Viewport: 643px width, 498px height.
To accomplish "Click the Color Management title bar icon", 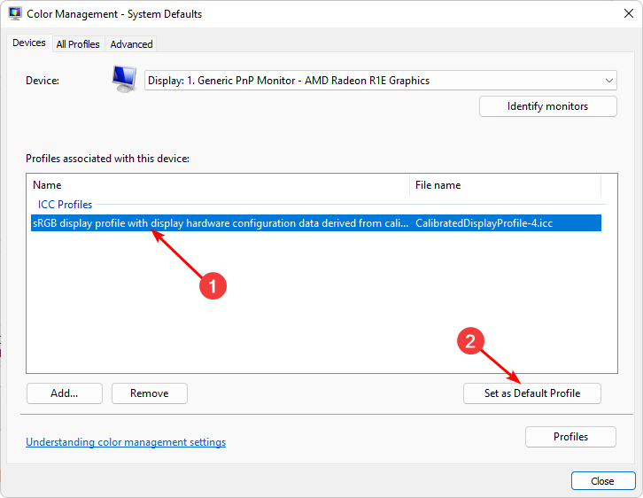I will (15, 14).
